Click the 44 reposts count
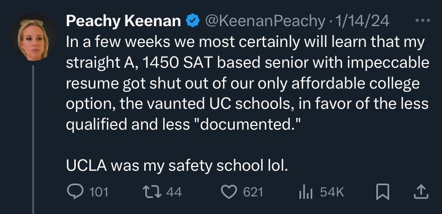This screenshot has height=214, width=442. pos(174,192)
